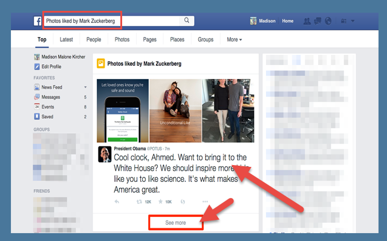Expand the More dropdown in search tabs
The height and width of the screenshot is (241, 387).
[234, 40]
